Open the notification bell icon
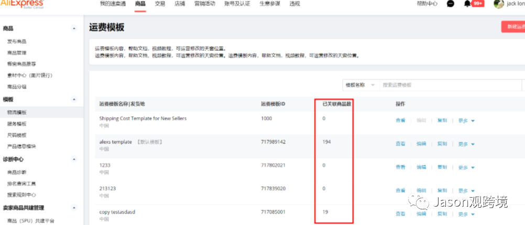This screenshot has width=525, height=225. coord(467,4)
